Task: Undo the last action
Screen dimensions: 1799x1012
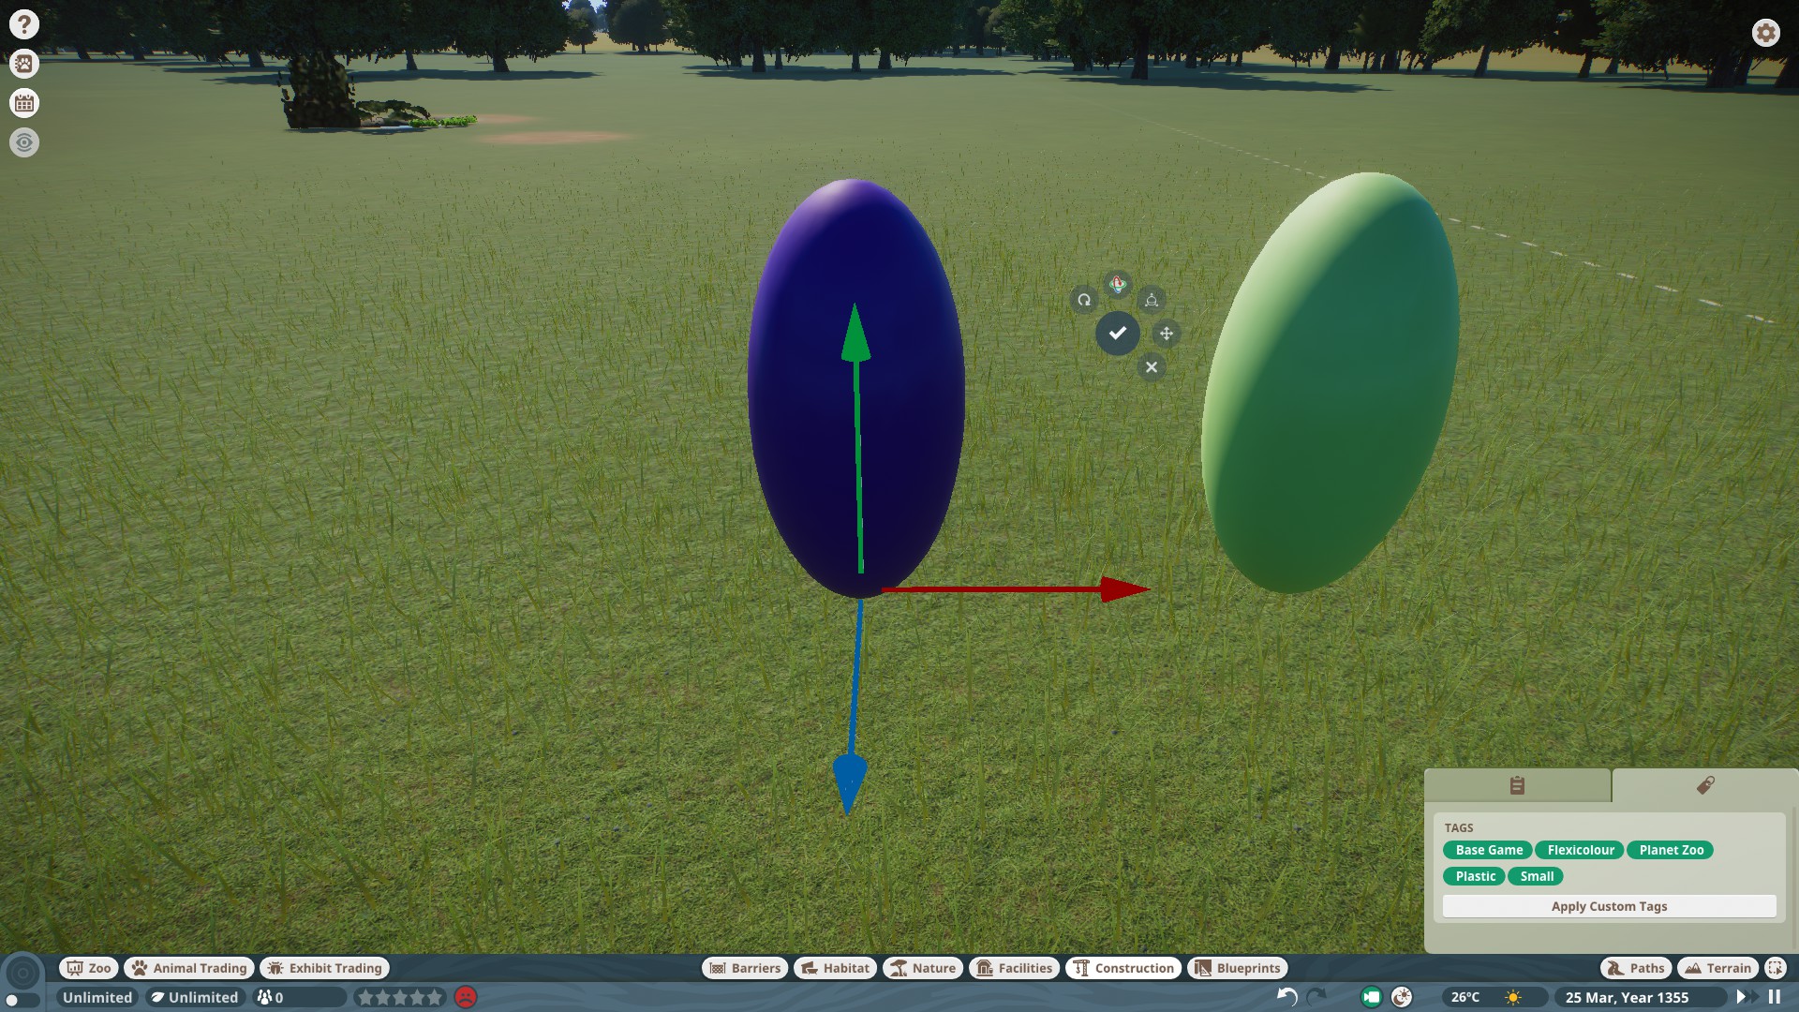Action: click(1287, 997)
